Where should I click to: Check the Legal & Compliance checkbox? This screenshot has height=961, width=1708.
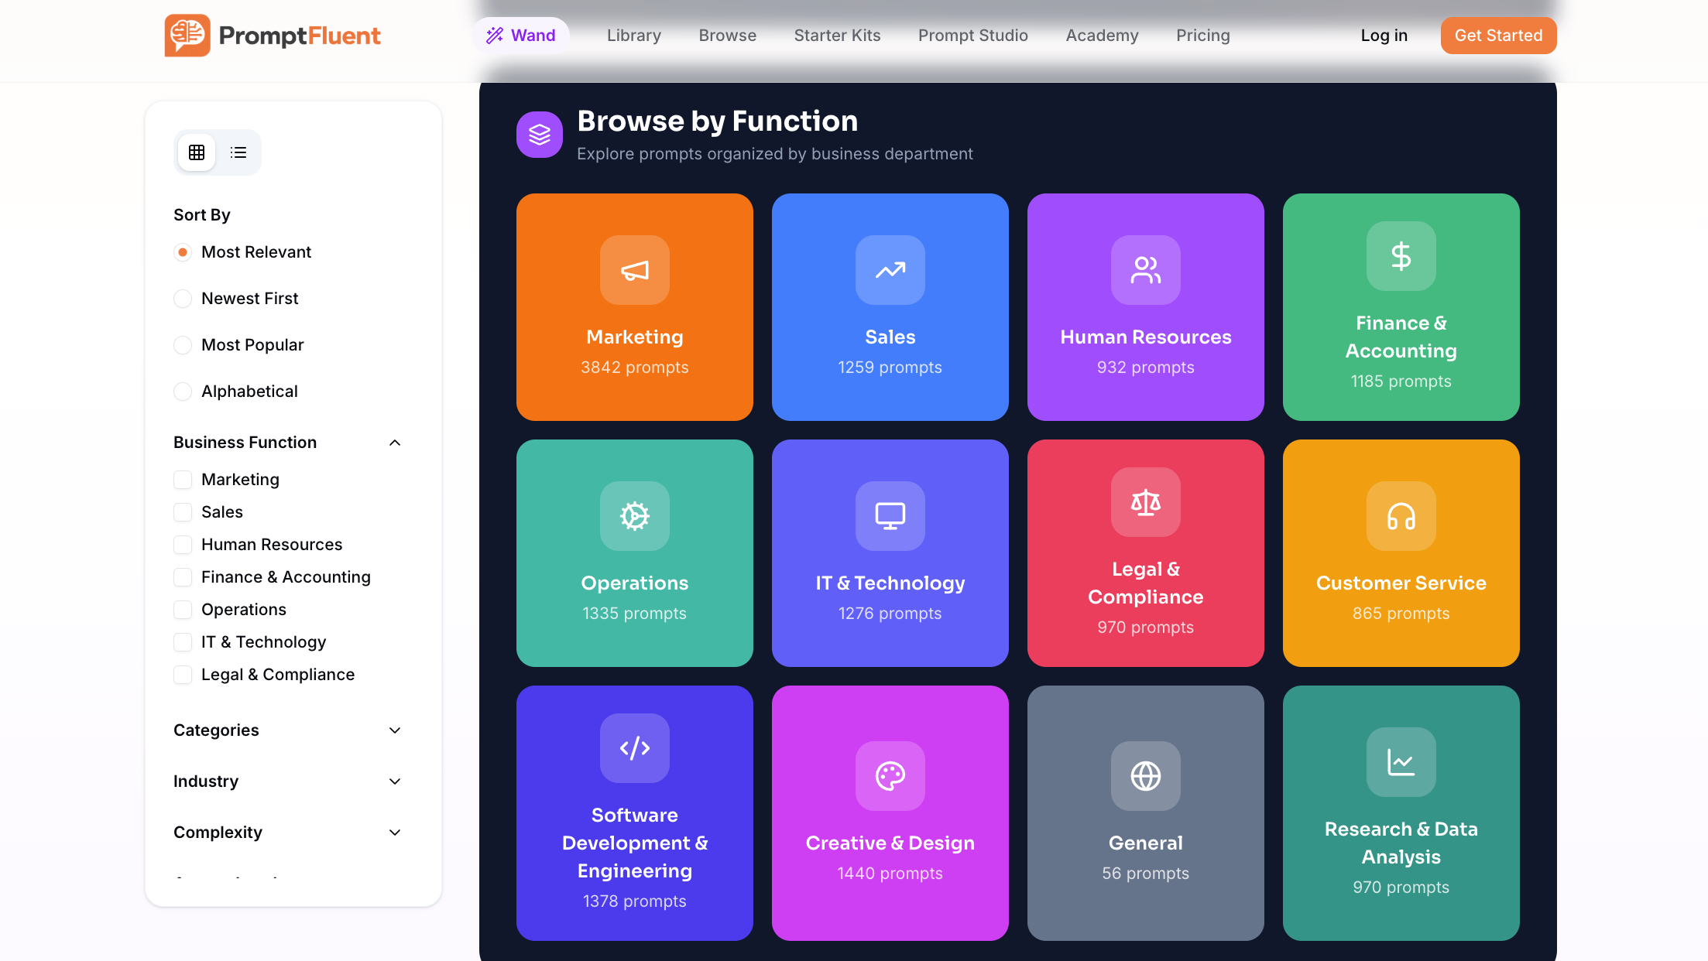point(183,674)
